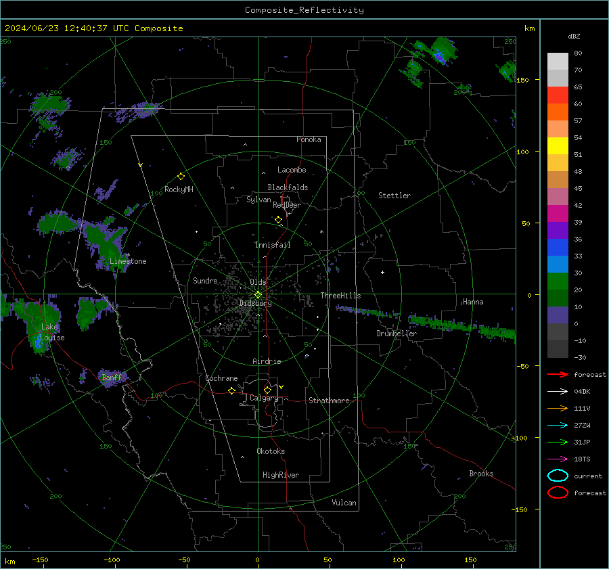This screenshot has height=569, width=609.
Task: Click the cyan 27ZW arrow icon
Action: point(558,426)
